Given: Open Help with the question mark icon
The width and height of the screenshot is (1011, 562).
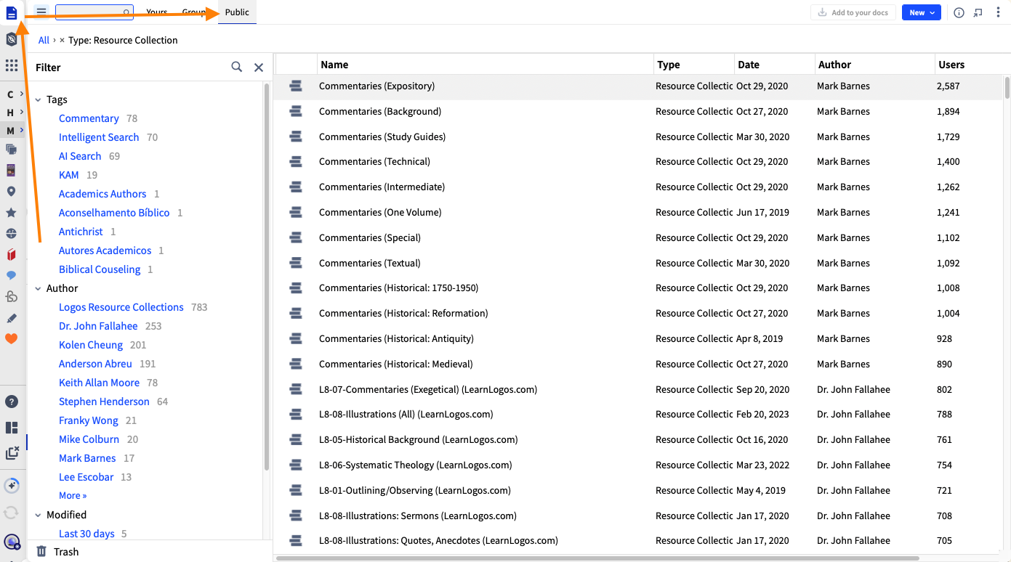Looking at the screenshot, I should (11, 402).
